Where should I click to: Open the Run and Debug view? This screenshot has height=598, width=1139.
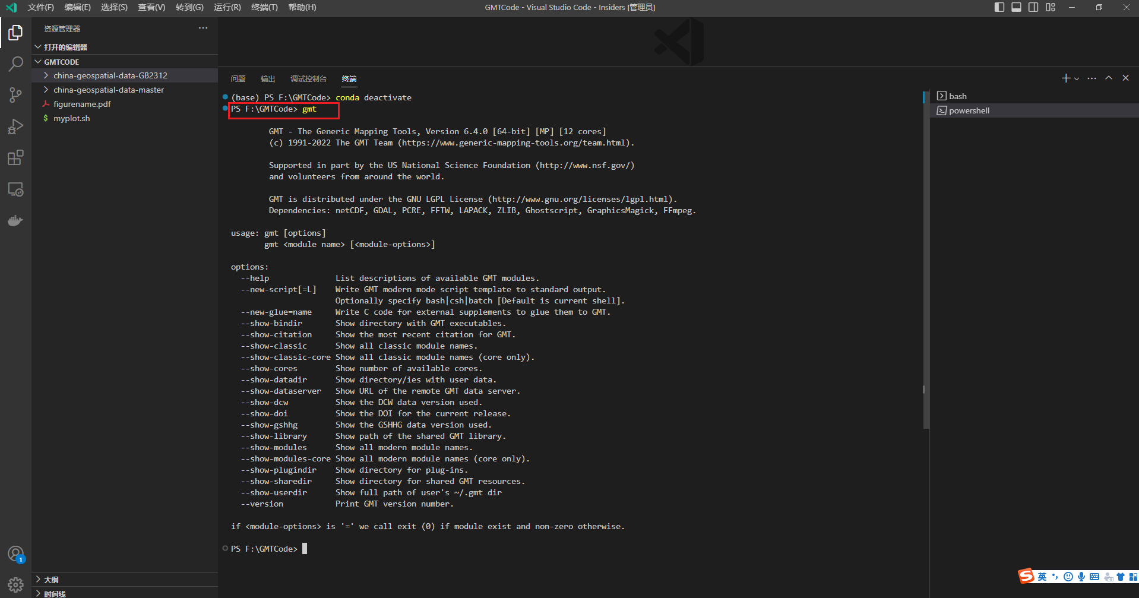pyautogui.click(x=15, y=126)
